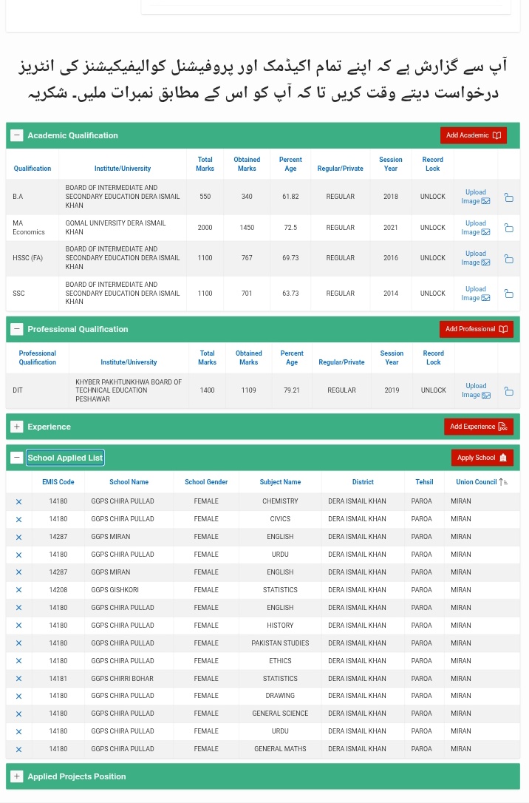Remove the GGPS CHIRRI BOHAR STATISTICS row
Image resolution: width=529 pixels, height=803 pixels.
19,679
